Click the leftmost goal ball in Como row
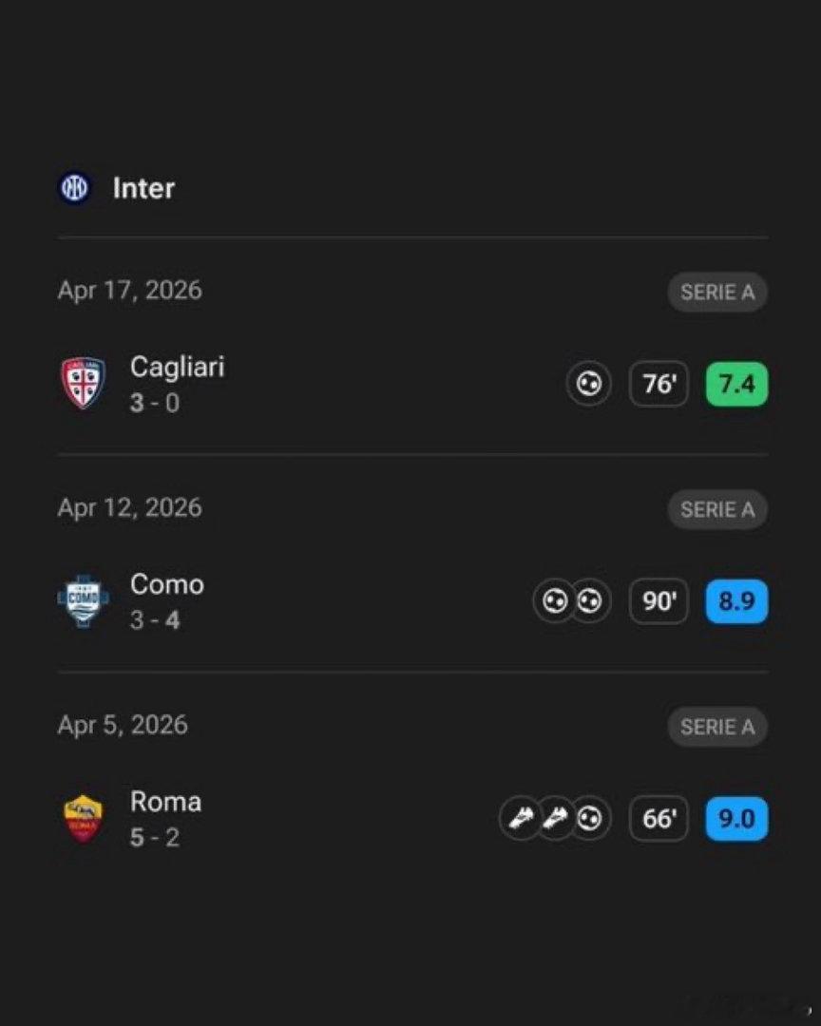Image resolution: width=821 pixels, height=1026 pixels. coord(554,601)
